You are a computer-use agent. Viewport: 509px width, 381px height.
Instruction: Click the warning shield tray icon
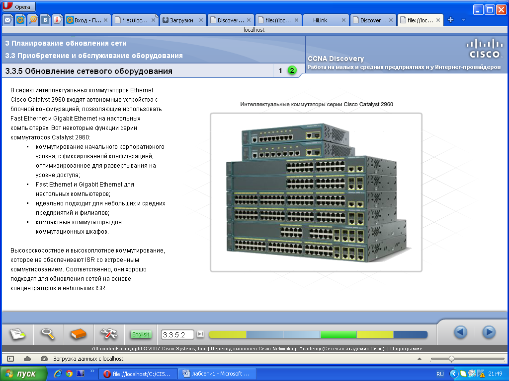[481, 374]
